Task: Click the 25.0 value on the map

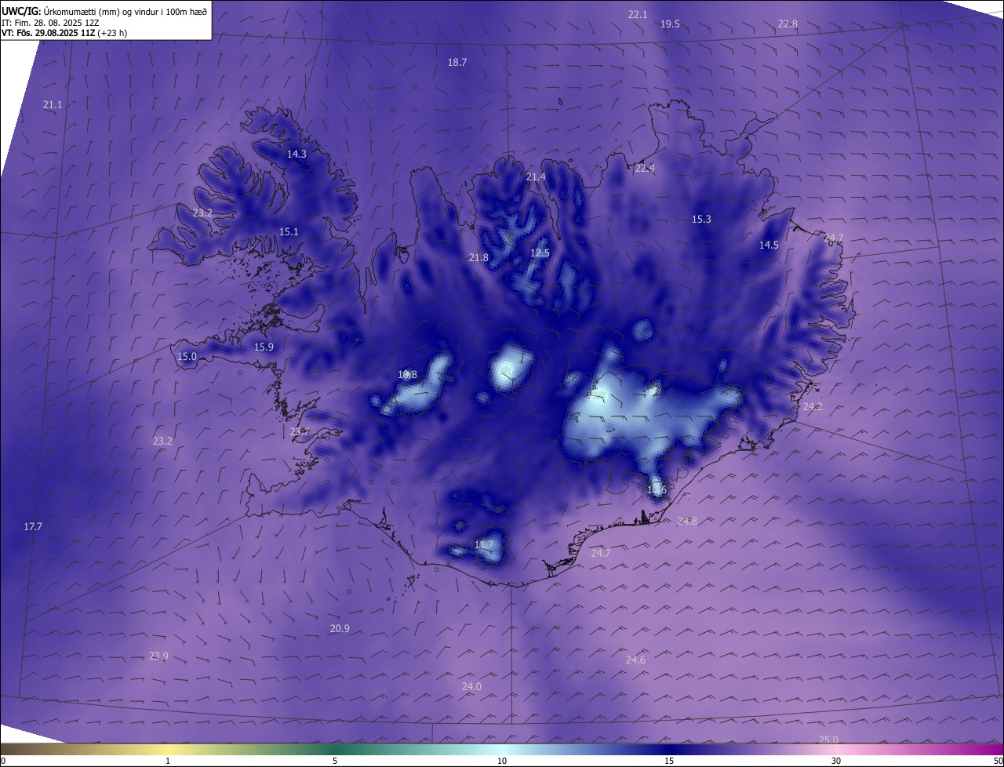Action: 828,740
